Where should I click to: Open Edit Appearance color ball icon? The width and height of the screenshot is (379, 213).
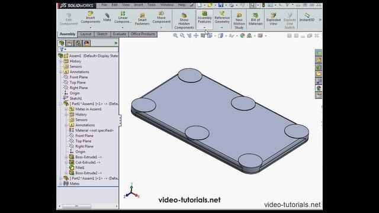click(x=242, y=35)
